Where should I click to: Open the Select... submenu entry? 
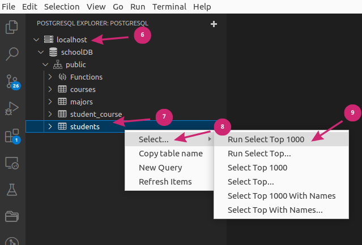click(169, 139)
